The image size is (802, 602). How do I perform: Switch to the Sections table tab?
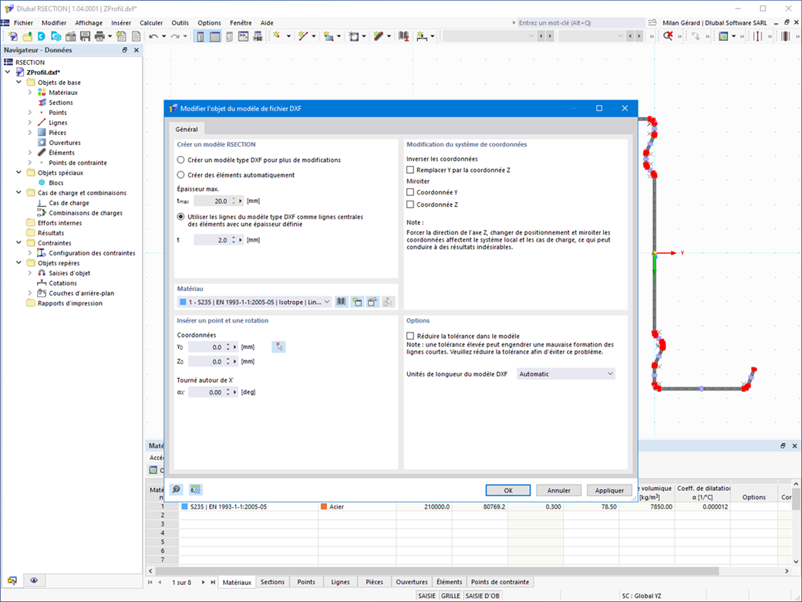[x=272, y=582]
